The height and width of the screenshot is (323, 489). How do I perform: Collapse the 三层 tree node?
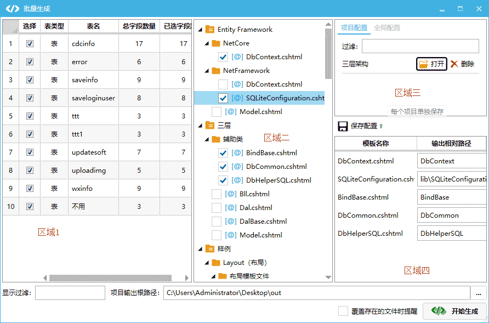coord(199,126)
